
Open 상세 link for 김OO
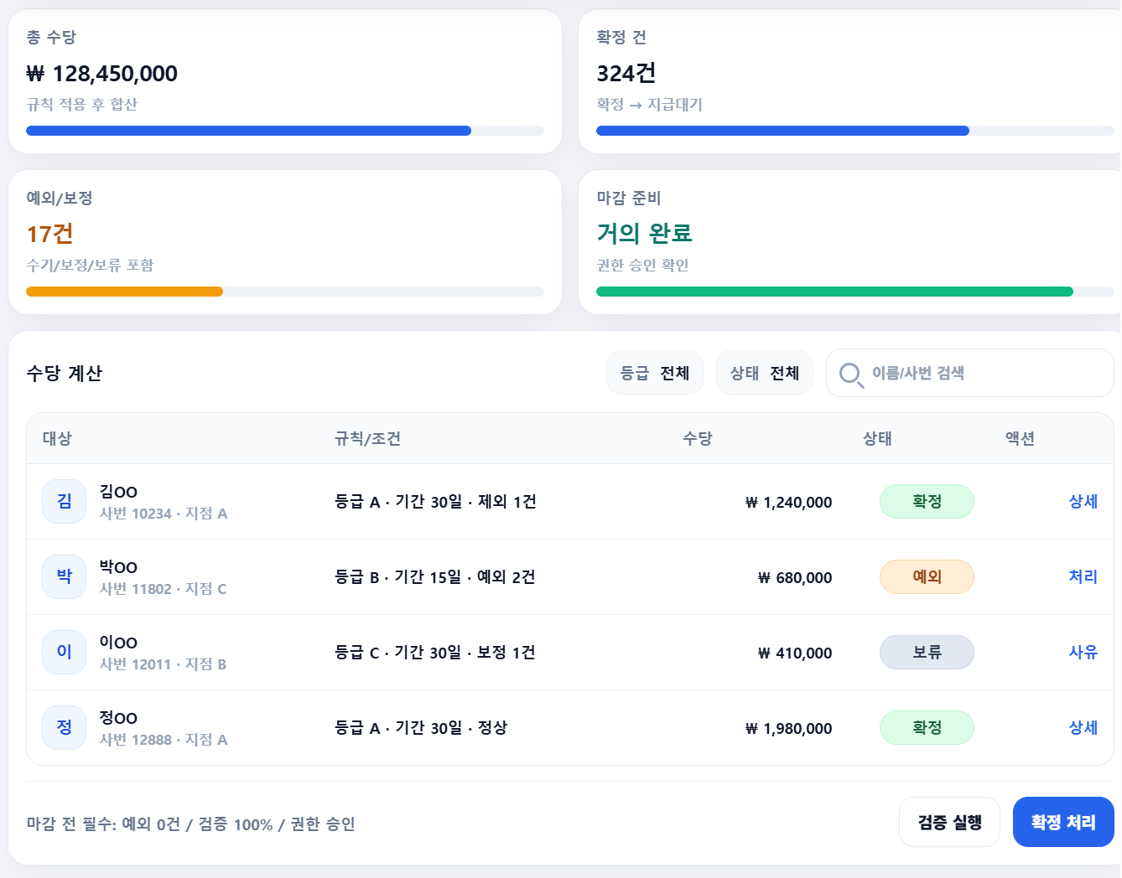[x=1083, y=501]
